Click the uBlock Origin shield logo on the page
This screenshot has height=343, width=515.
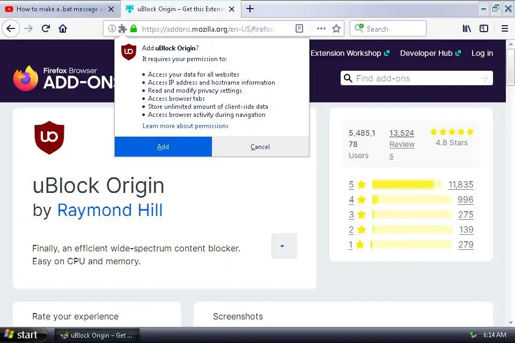tap(49, 138)
